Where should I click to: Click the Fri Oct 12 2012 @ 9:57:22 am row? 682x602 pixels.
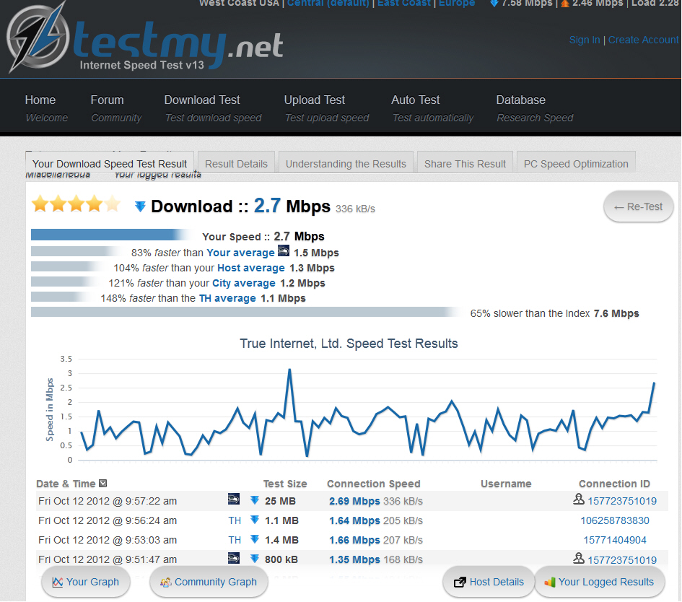click(x=352, y=501)
